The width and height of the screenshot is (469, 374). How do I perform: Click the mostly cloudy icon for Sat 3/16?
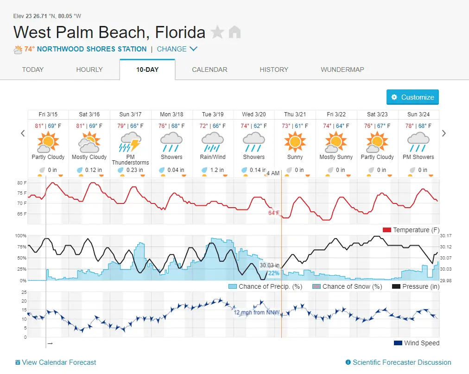89,141
